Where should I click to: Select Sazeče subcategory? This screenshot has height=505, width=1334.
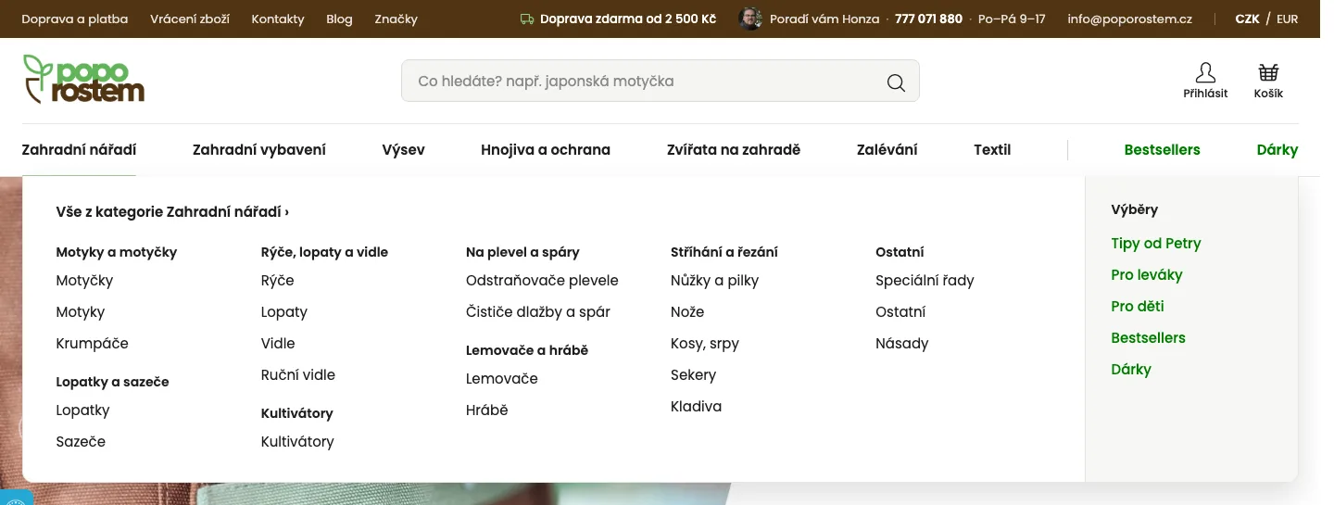pos(81,441)
